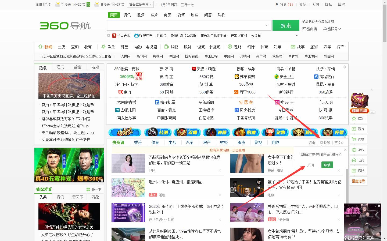Switch to 体育 tab in 快资讯
The width and height of the screenshot is (387, 241).
(x=155, y=142)
